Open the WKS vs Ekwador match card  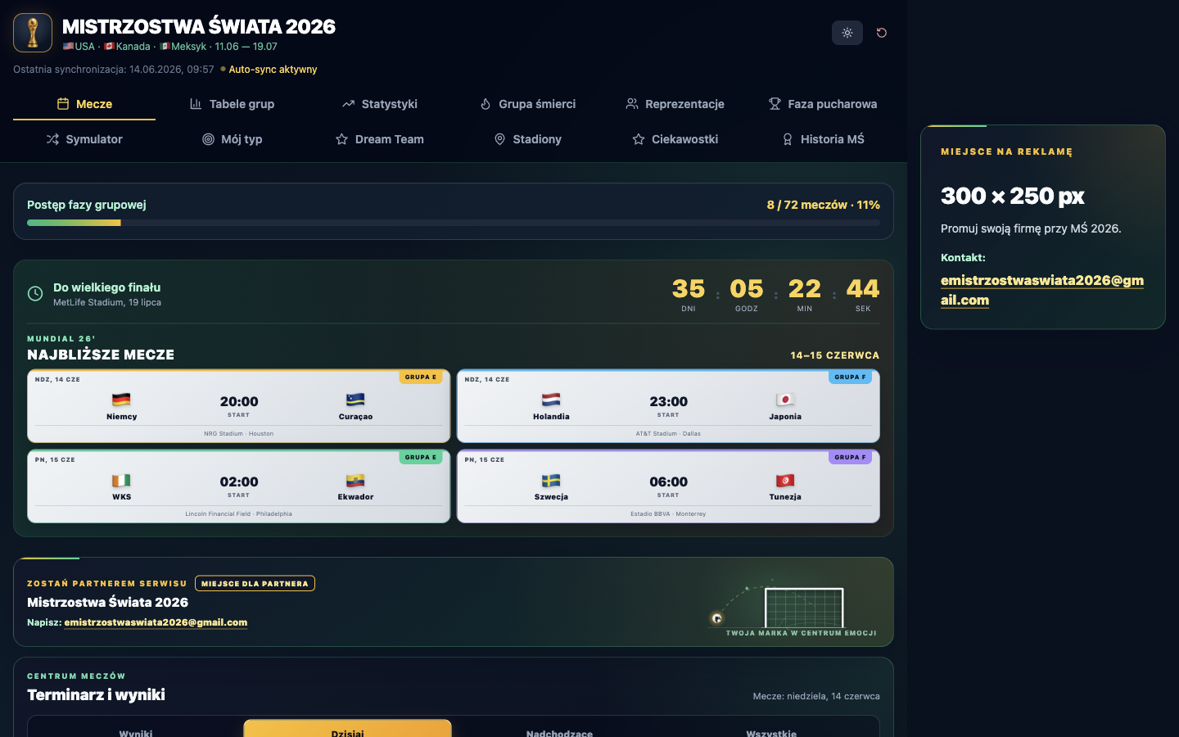coord(239,486)
